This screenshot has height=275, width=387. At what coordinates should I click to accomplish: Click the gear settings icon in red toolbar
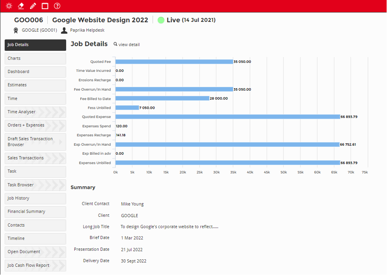coord(9,6)
